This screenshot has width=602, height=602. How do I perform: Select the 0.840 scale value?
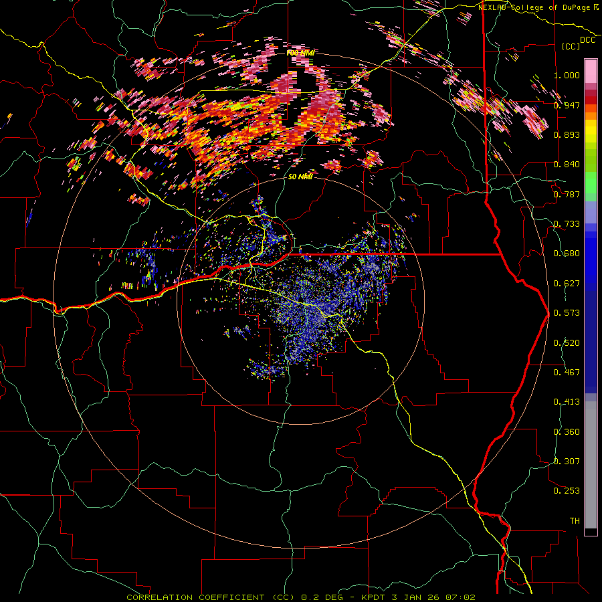coord(567,165)
